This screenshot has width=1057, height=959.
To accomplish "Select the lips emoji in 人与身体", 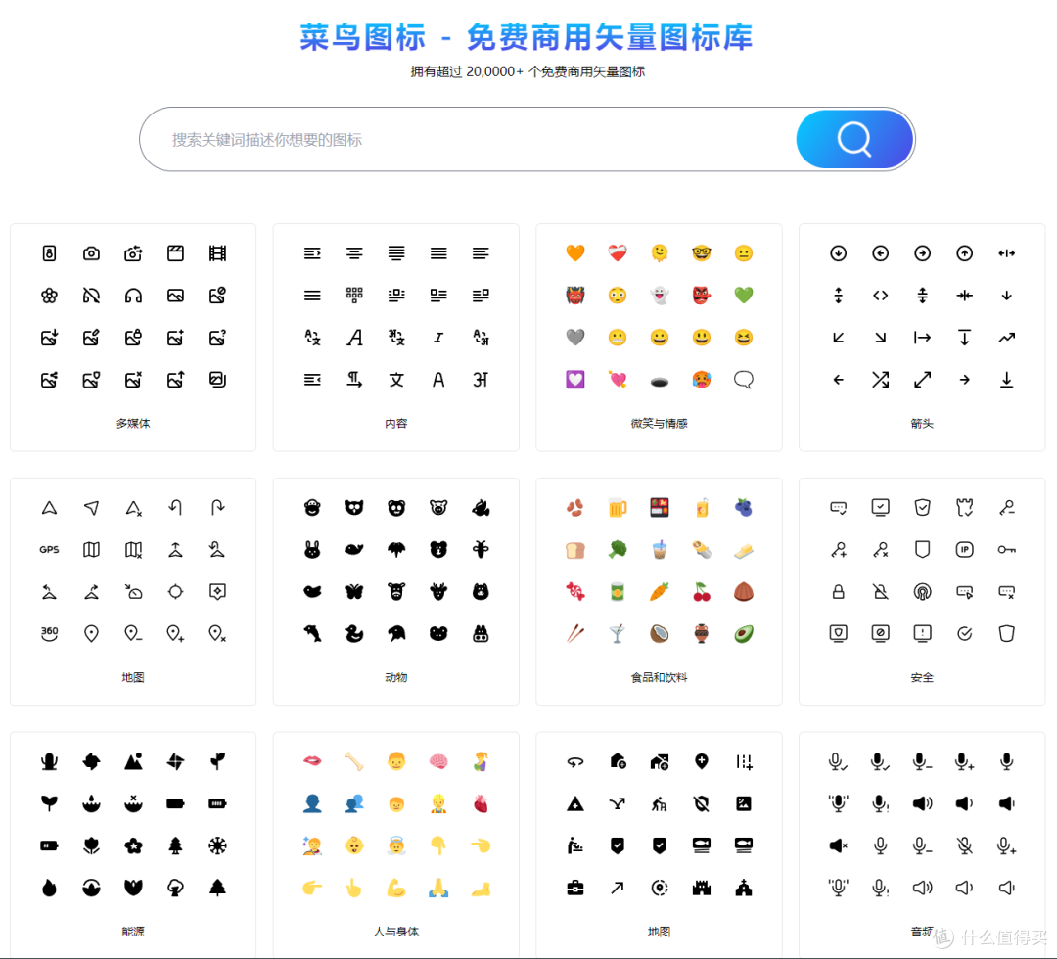I will [312, 760].
